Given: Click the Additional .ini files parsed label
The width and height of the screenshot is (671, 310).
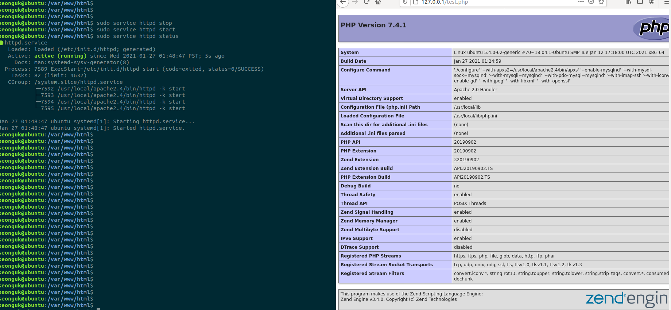Looking at the screenshot, I should (x=373, y=133).
